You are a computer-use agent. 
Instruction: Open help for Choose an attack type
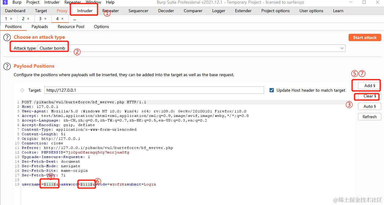pos(7,37)
